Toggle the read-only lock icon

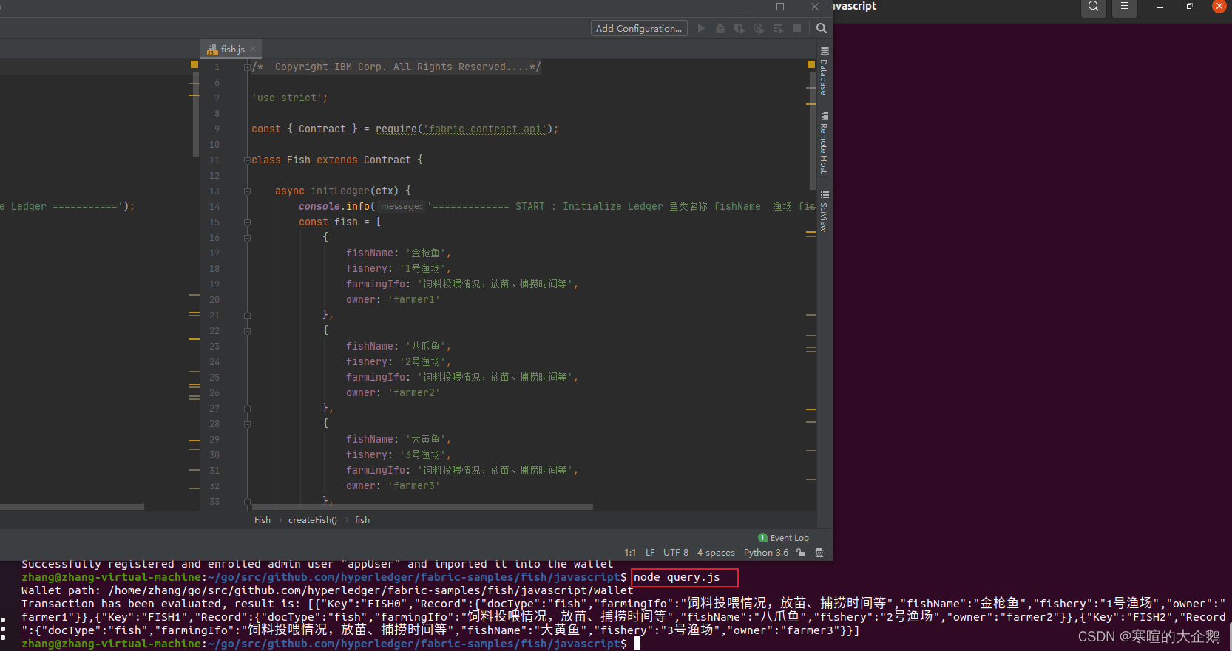click(x=801, y=552)
